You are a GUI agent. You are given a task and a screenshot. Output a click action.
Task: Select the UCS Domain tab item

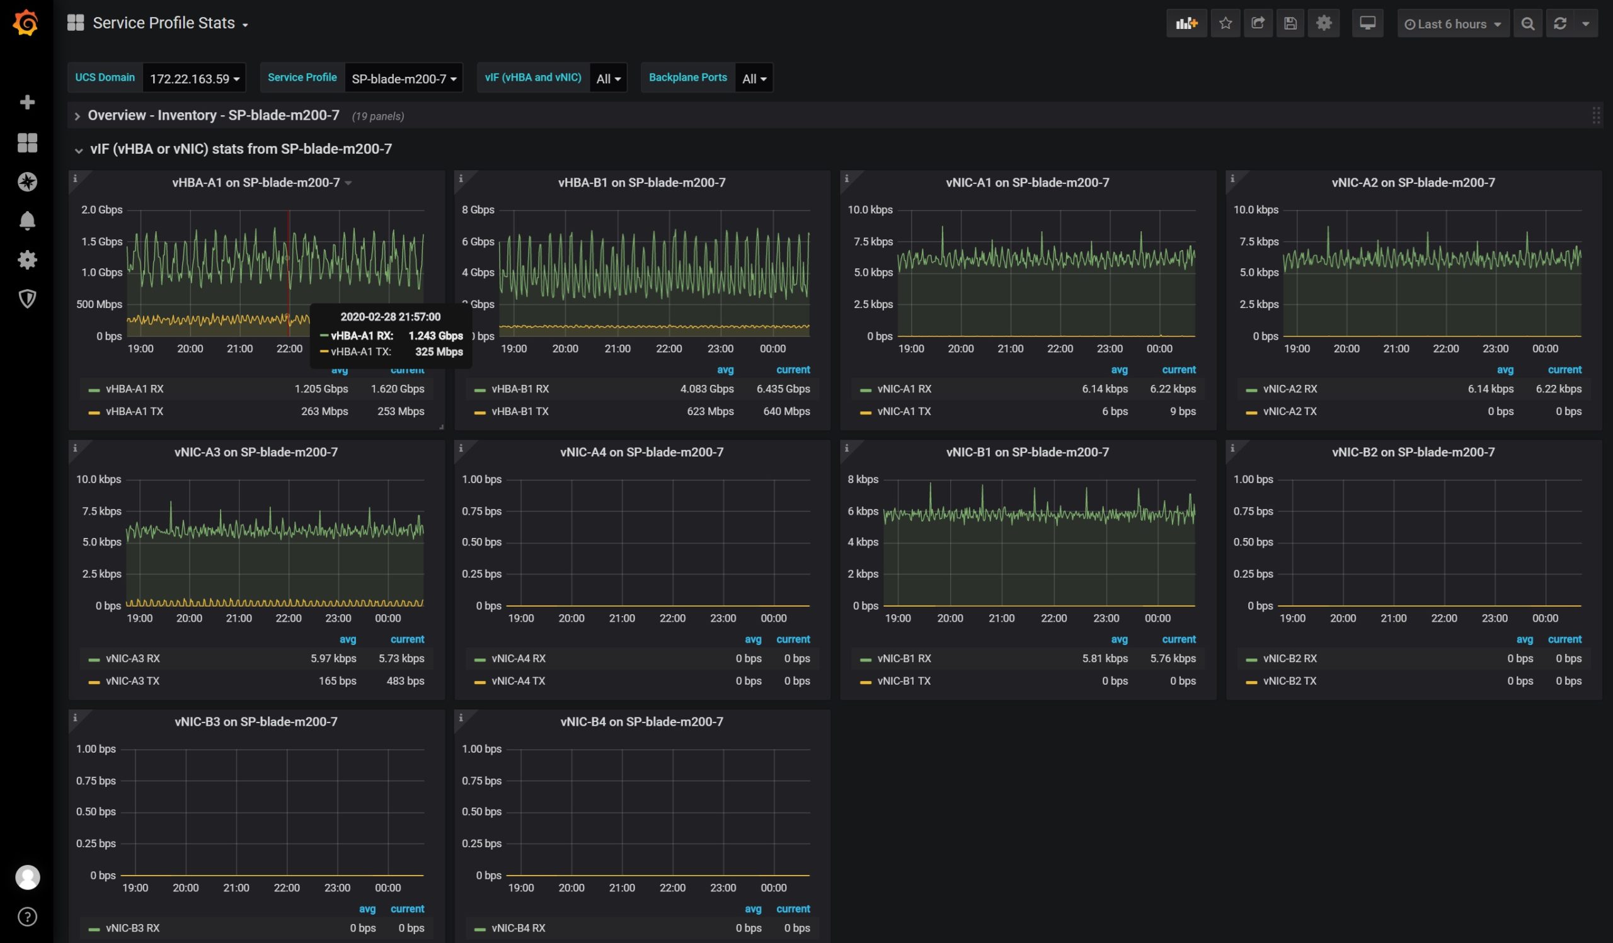coord(105,76)
